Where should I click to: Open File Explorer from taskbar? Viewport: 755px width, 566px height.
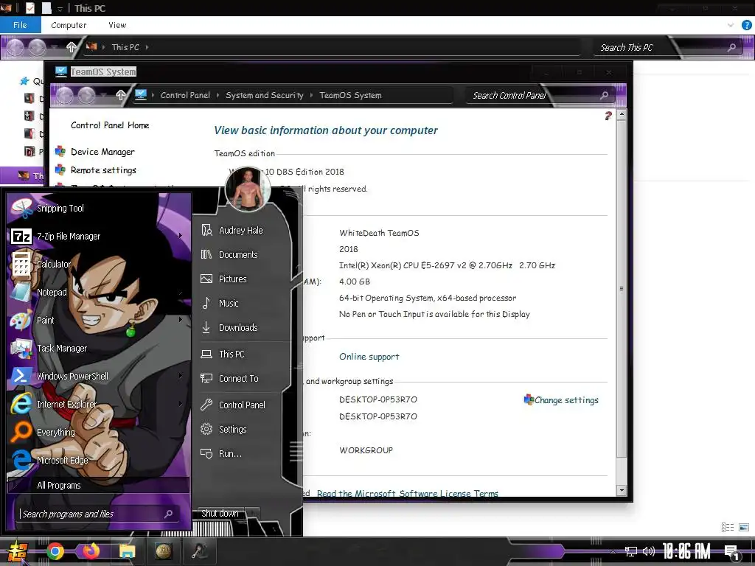[x=127, y=551]
